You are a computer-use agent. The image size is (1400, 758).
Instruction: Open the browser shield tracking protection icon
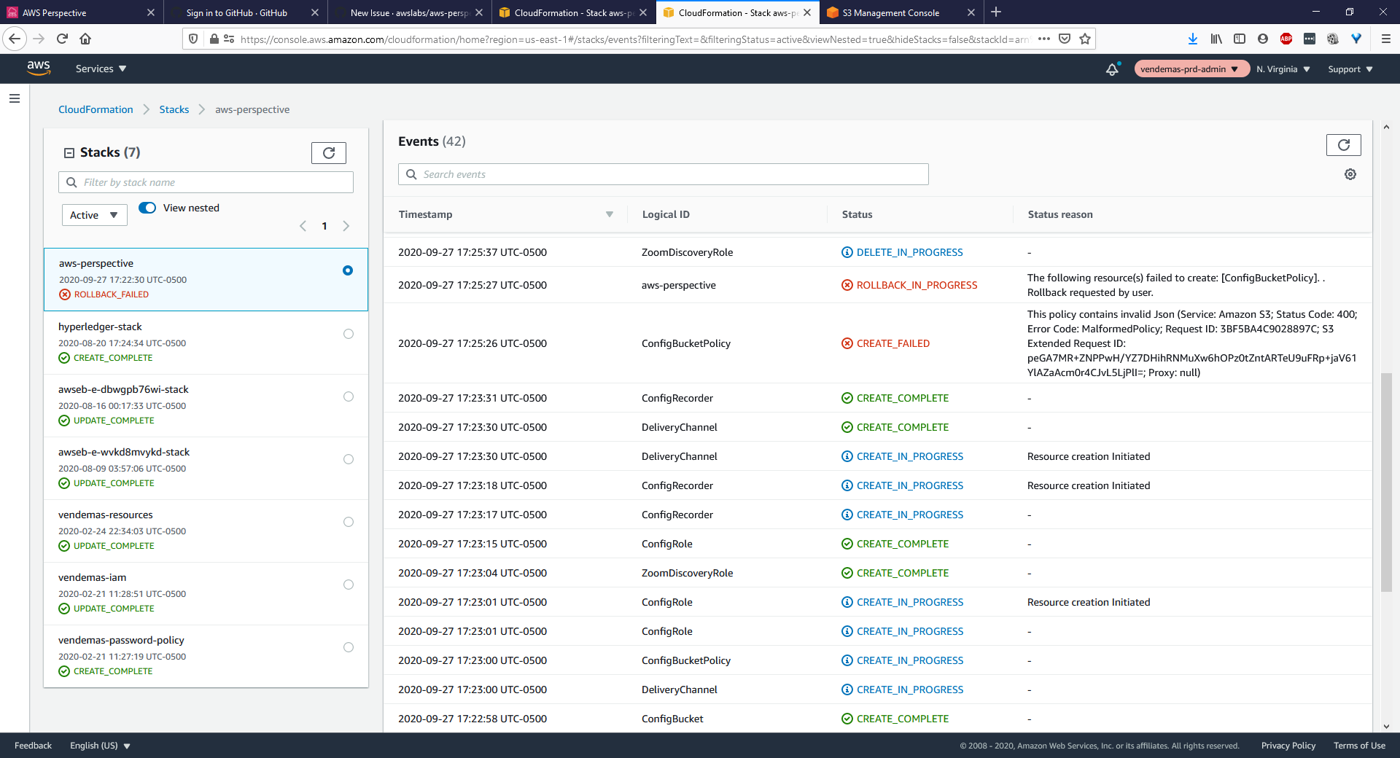[x=192, y=39]
